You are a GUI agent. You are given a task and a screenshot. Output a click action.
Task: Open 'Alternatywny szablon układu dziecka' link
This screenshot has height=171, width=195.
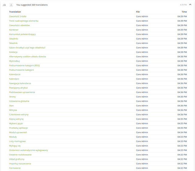[x=27, y=57]
